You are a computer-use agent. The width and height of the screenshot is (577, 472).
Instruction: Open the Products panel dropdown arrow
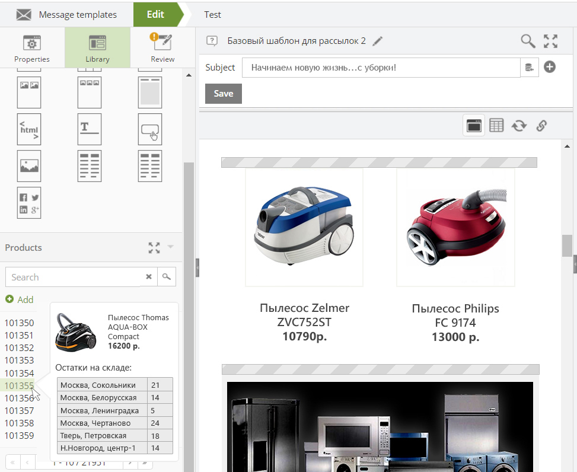170,247
